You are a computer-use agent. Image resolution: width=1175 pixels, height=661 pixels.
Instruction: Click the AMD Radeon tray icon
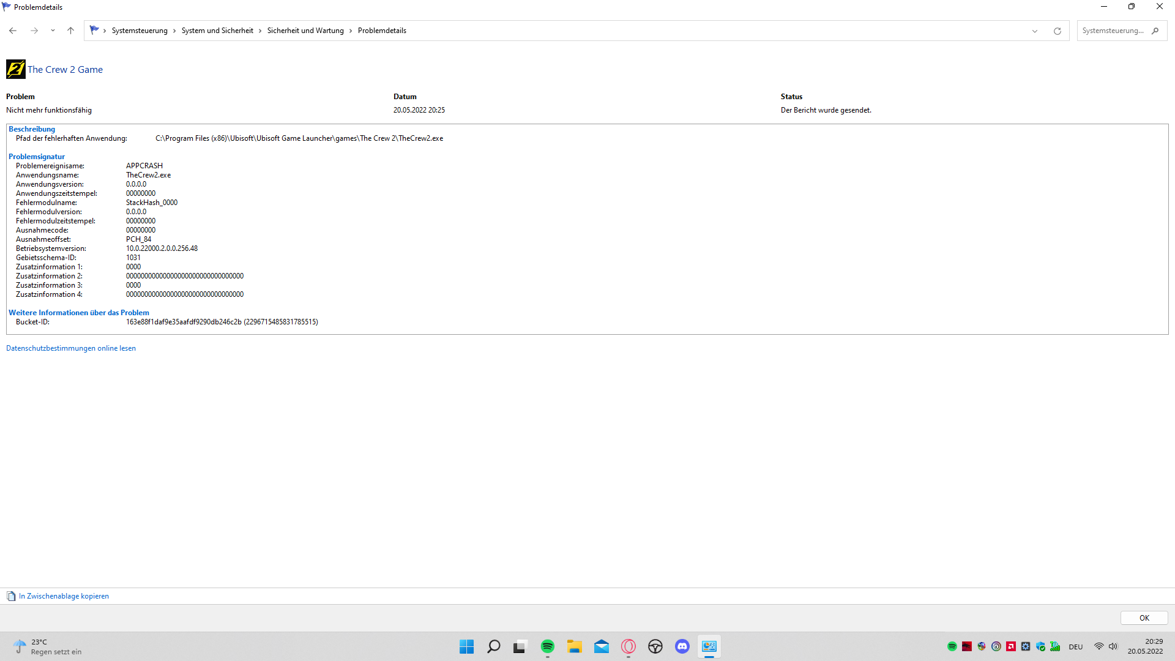point(1011,646)
